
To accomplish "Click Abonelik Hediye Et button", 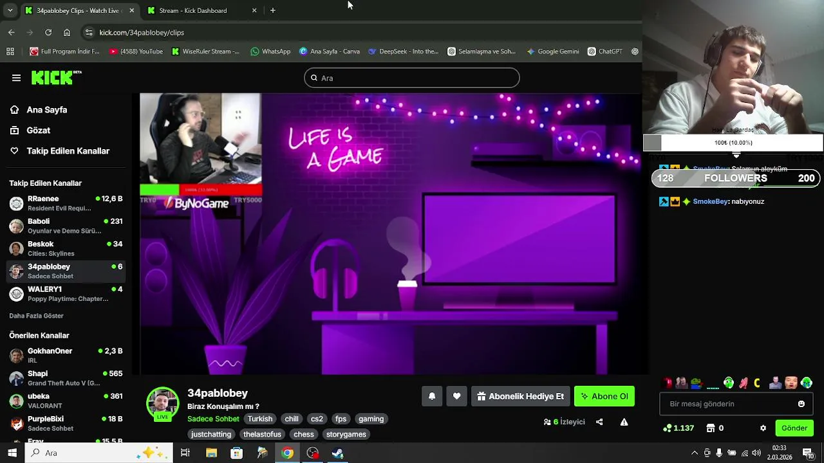I will (x=520, y=396).
